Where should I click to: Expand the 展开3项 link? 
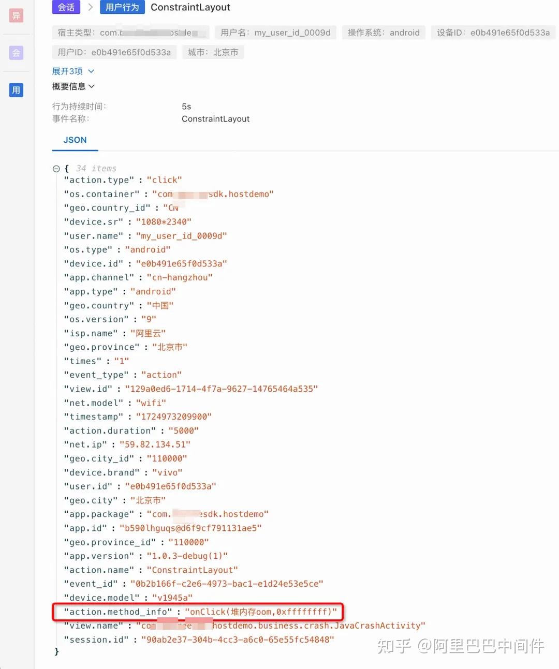tap(73, 71)
